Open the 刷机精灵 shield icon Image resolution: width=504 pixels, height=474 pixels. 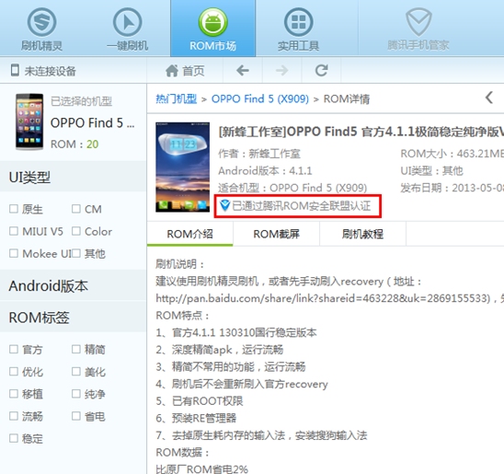(x=41, y=22)
